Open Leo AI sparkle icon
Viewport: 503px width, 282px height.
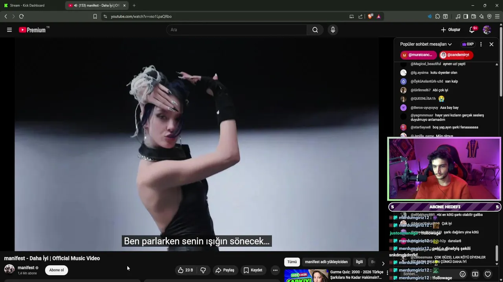[x=481, y=16]
